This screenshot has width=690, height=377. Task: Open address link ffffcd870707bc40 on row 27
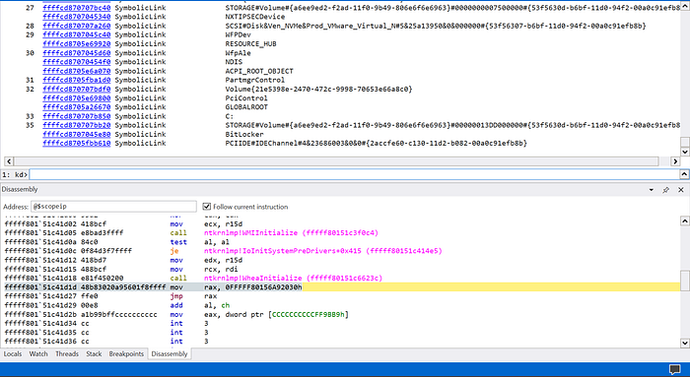point(77,8)
